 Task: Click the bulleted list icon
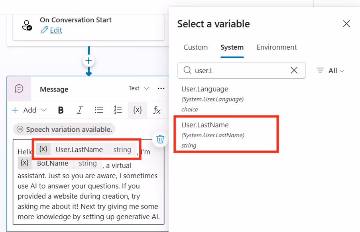click(x=99, y=110)
